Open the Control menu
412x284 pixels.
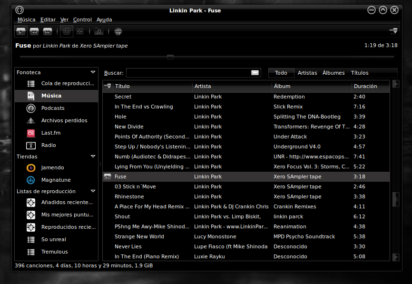click(x=82, y=20)
